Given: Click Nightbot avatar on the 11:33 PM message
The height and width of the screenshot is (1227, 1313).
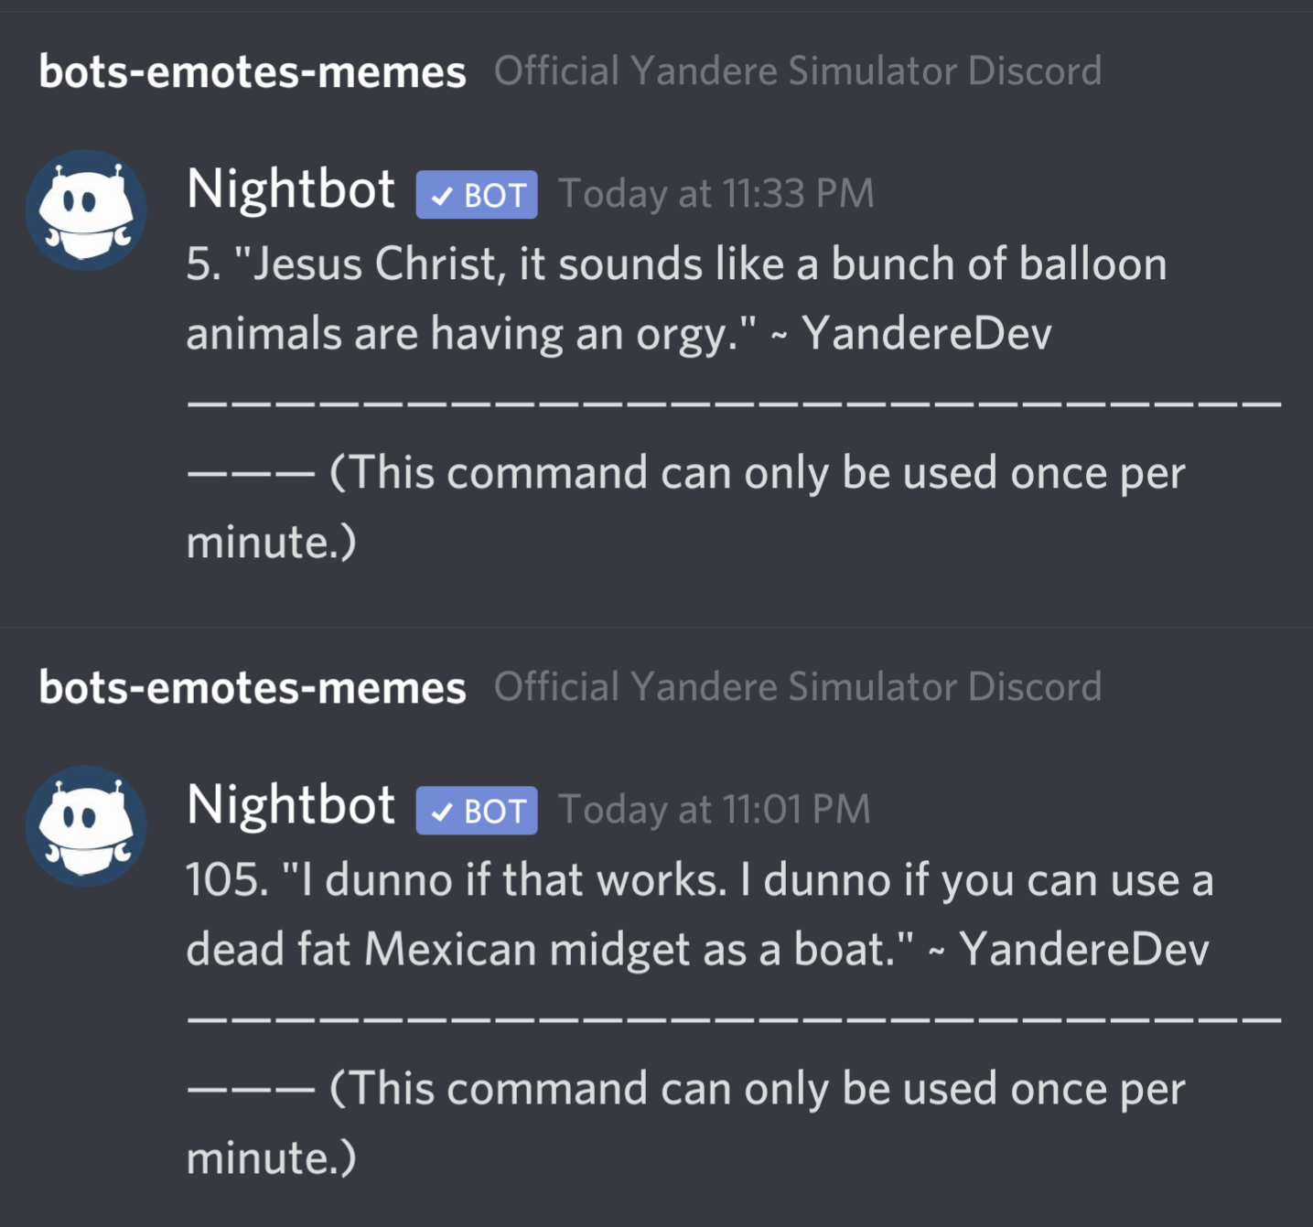Looking at the screenshot, I should (x=86, y=210).
